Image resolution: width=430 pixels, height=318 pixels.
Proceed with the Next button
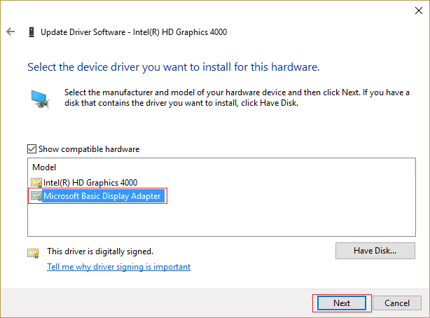(341, 303)
